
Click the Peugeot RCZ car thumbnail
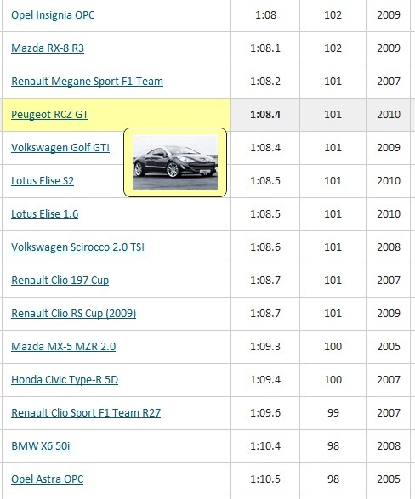175,162
